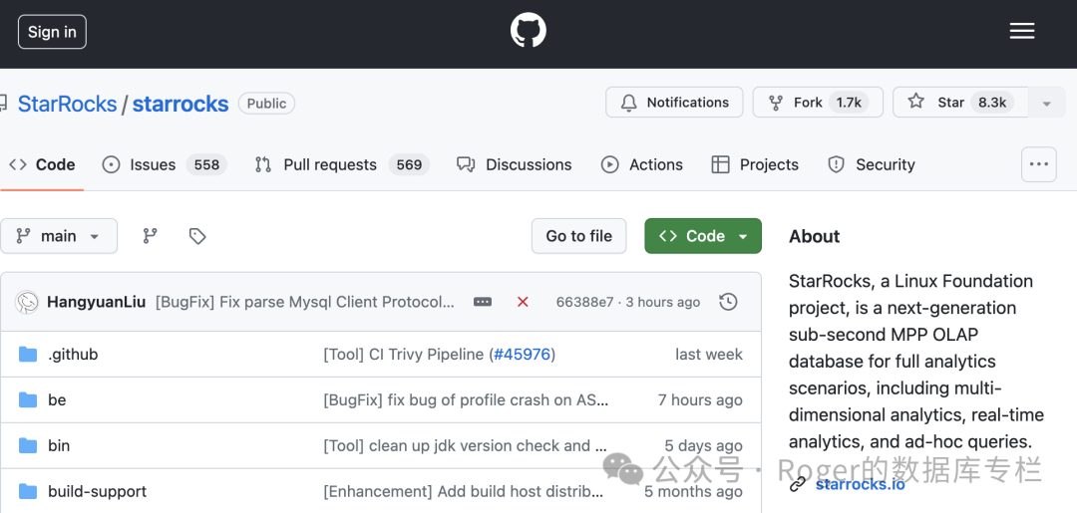The height and width of the screenshot is (513, 1077).
Task: Expand commit message ellipsis button
Action: coord(483,302)
